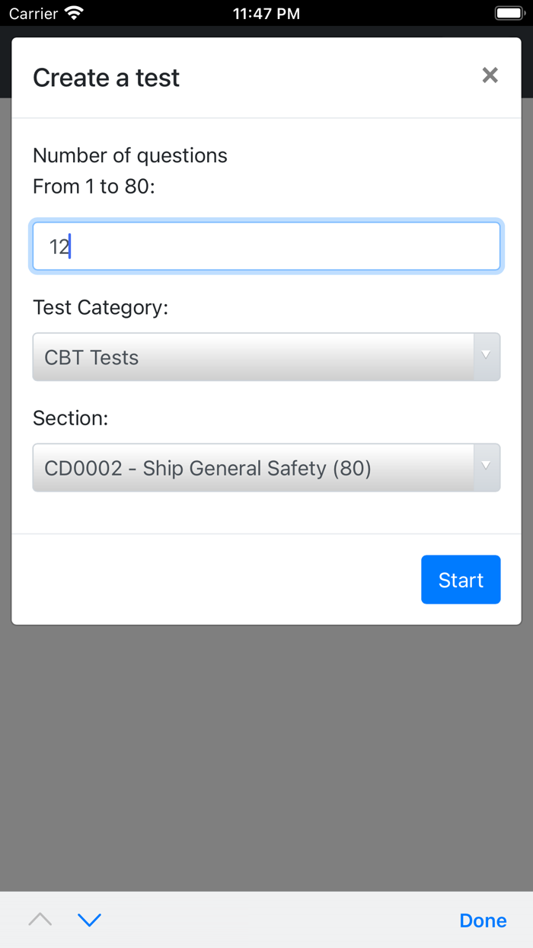Tap the gray arrow on the Test Category selector
The image size is (533, 948).
485,357
